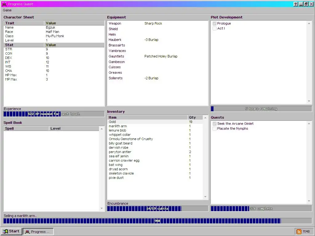Image resolution: width=315 pixels, height=236 pixels.
Task: Select the whippet collar inventory item
Action: click(155, 135)
